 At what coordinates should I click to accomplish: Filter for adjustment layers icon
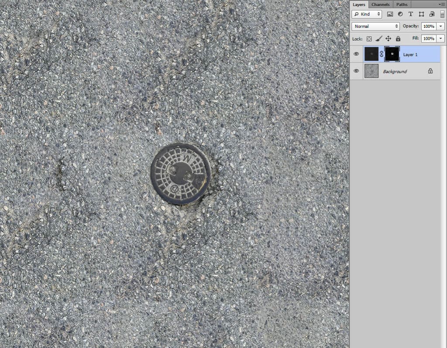pos(400,14)
